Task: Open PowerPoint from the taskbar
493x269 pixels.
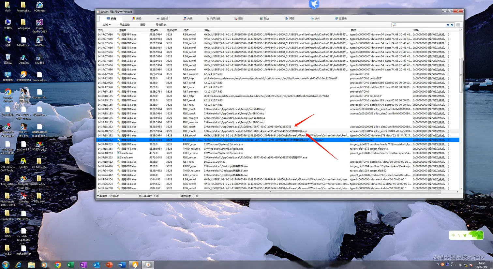Action: [109, 265]
